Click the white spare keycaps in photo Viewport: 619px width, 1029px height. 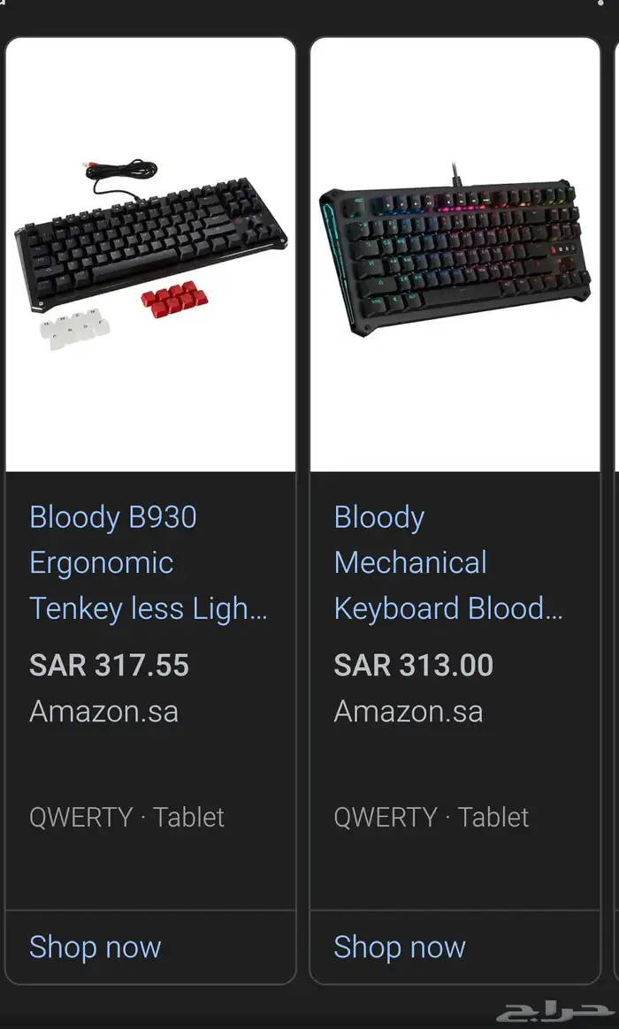coord(75,332)
